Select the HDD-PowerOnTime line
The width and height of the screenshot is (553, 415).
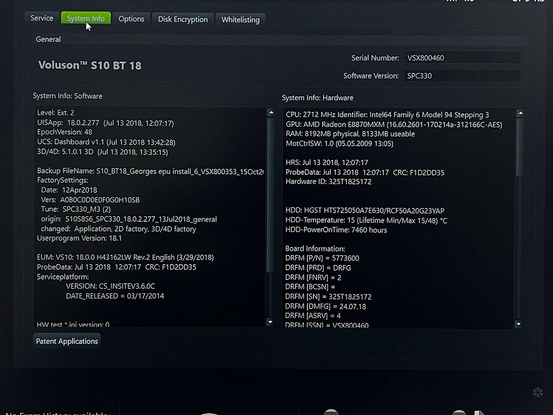pyautogui.click(x=336, y=230)
